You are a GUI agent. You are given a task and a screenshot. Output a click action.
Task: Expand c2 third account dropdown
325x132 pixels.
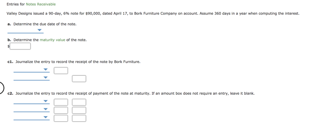coord(31,117)
